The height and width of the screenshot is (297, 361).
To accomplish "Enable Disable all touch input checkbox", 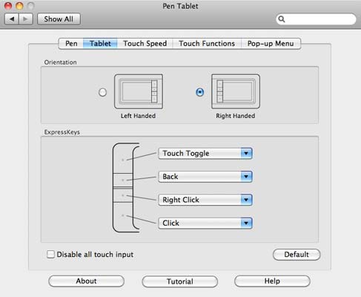I will pos(50,254).
